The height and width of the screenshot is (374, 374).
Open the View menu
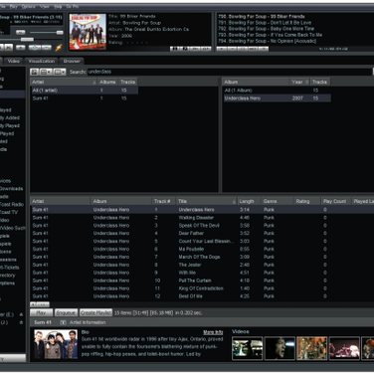click(x=45, y=6)
